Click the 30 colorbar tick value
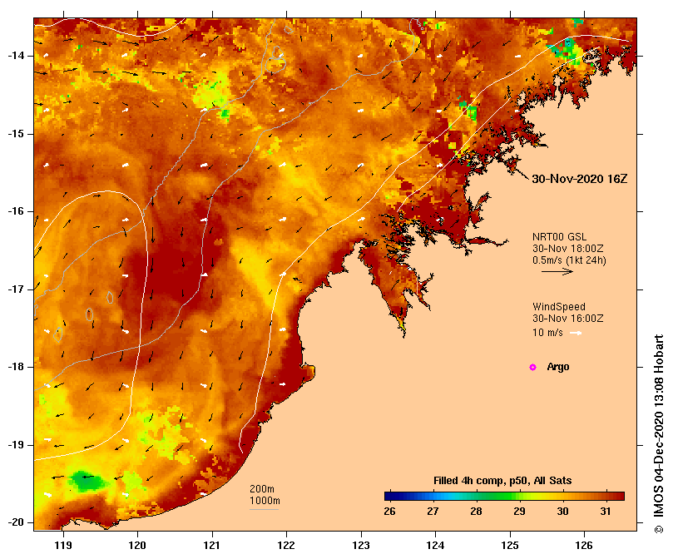Image resolution: width=673 pixels, height=559 pixels. (562, 512)
